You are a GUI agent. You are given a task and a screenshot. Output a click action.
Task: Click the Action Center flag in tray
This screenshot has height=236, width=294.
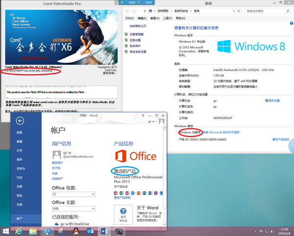(x=261, y=232)
